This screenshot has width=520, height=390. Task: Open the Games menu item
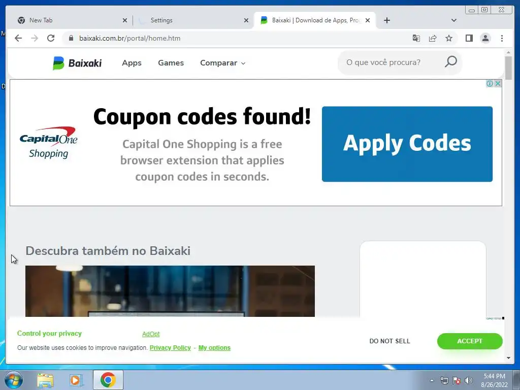click(171, 62)
